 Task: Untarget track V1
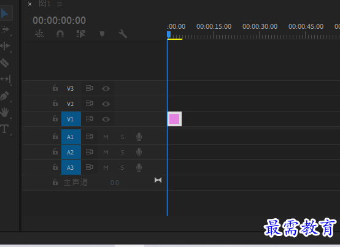tap(71, 119)
